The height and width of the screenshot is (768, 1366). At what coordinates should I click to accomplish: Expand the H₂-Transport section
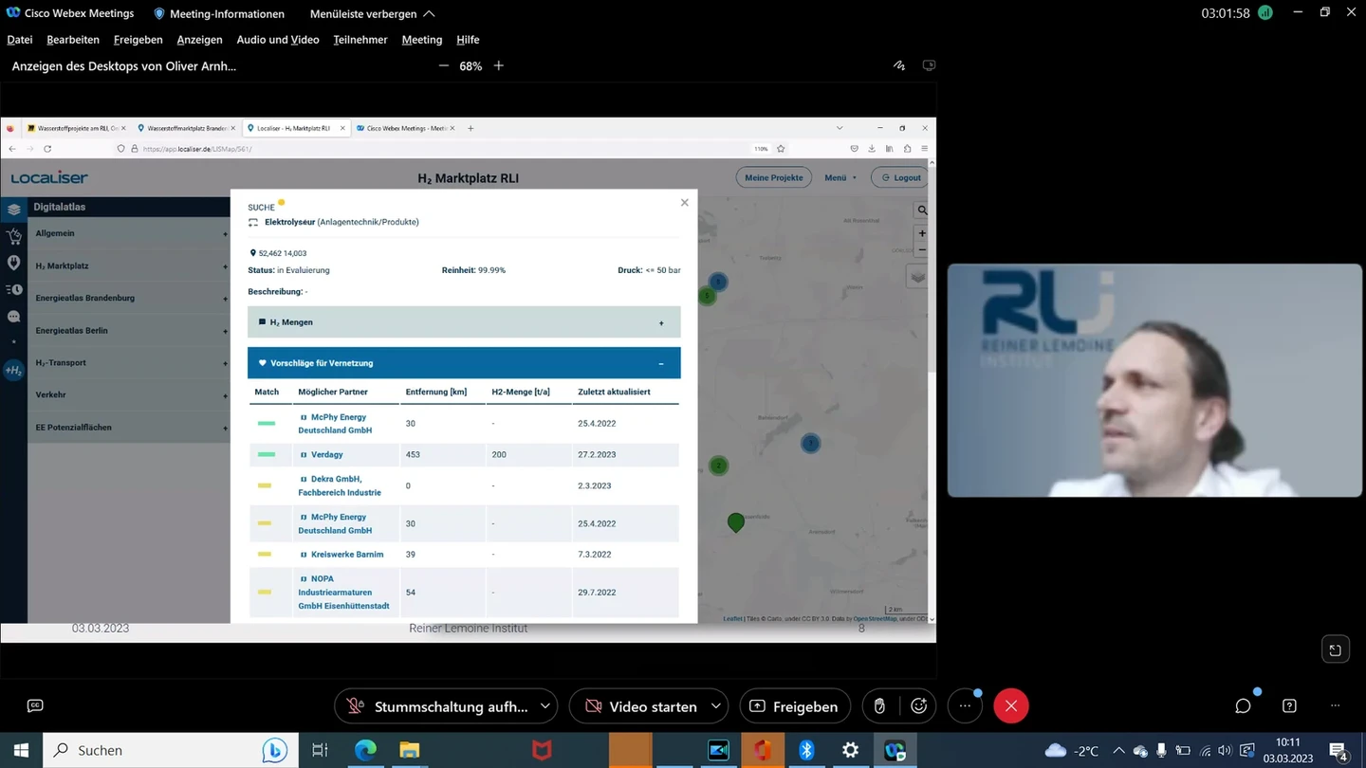(128, 363)
